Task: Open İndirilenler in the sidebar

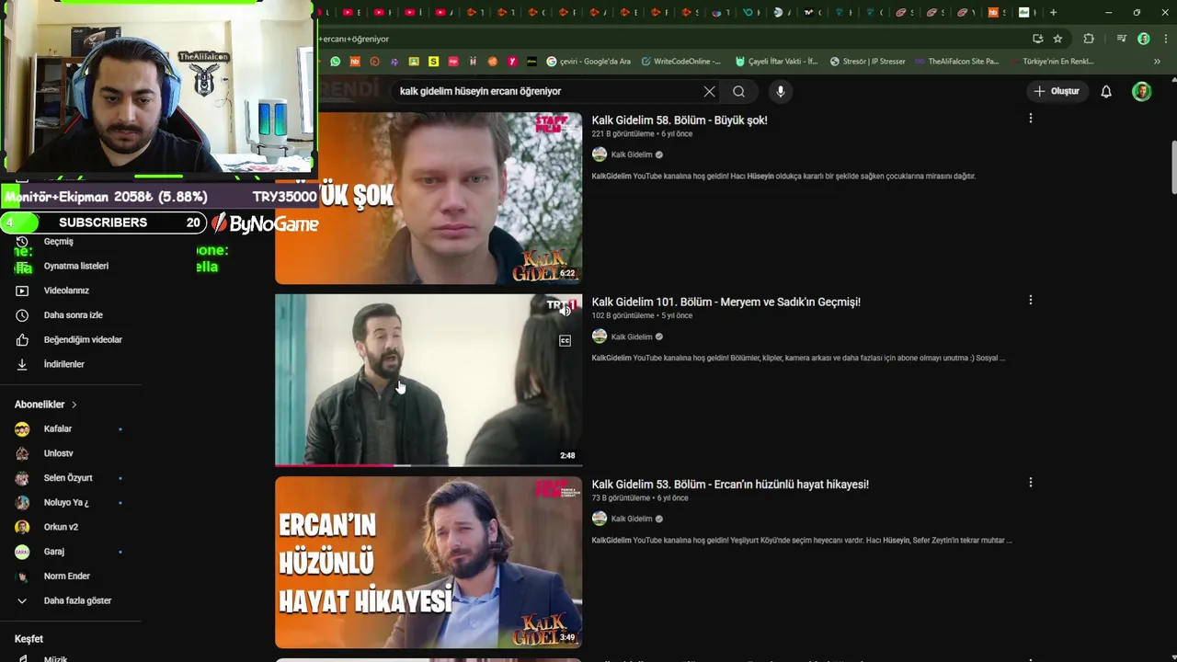Action: 63,364
